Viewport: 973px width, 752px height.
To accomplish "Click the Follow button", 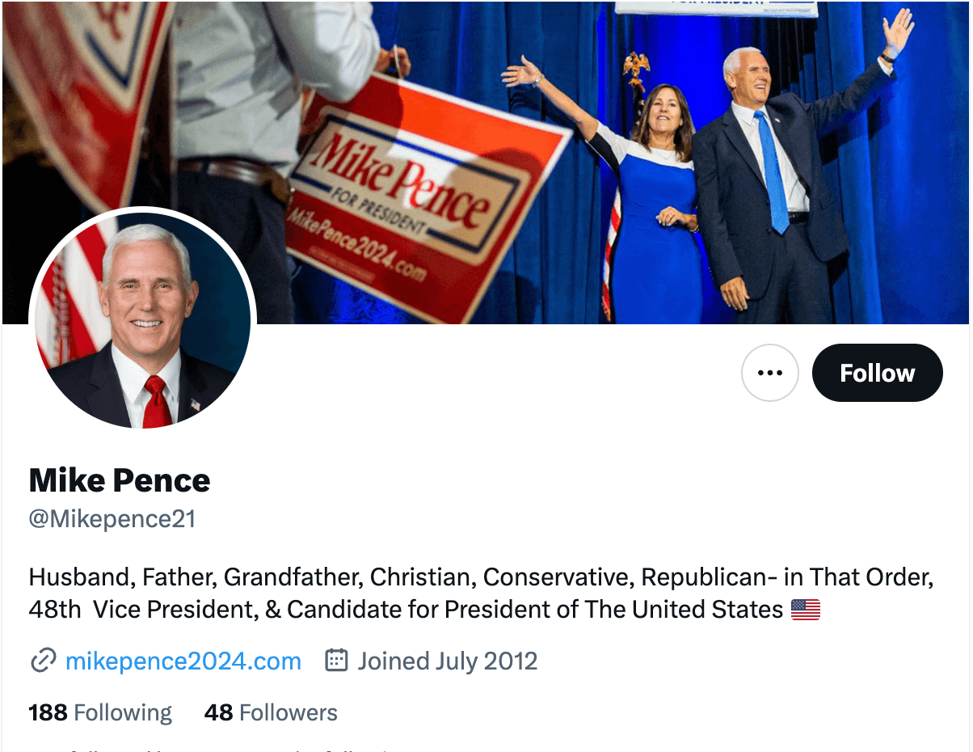I will pyautogui.click(x=877, y=373).
